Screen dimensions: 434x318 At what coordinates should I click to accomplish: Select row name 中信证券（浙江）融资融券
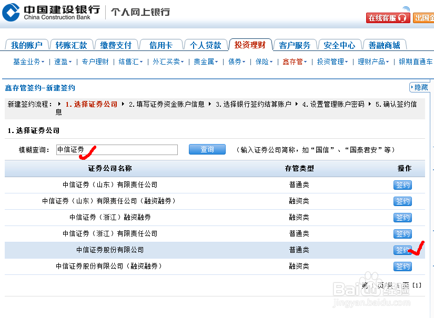[x=110, y=218]
